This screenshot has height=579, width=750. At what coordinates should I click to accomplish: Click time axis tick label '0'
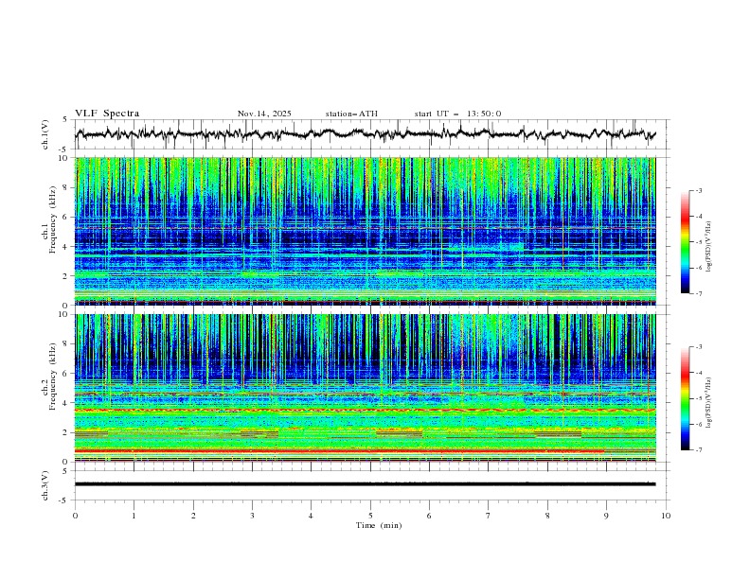pos(75,516)
